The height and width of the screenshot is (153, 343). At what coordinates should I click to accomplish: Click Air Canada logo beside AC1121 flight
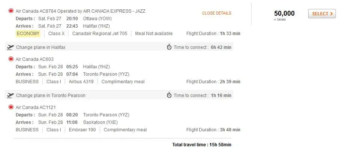(10, 107)
